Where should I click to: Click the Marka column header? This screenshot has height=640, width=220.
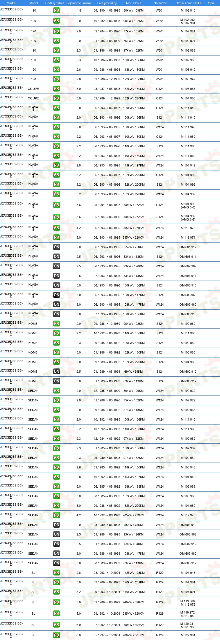(x=11, y=3)
